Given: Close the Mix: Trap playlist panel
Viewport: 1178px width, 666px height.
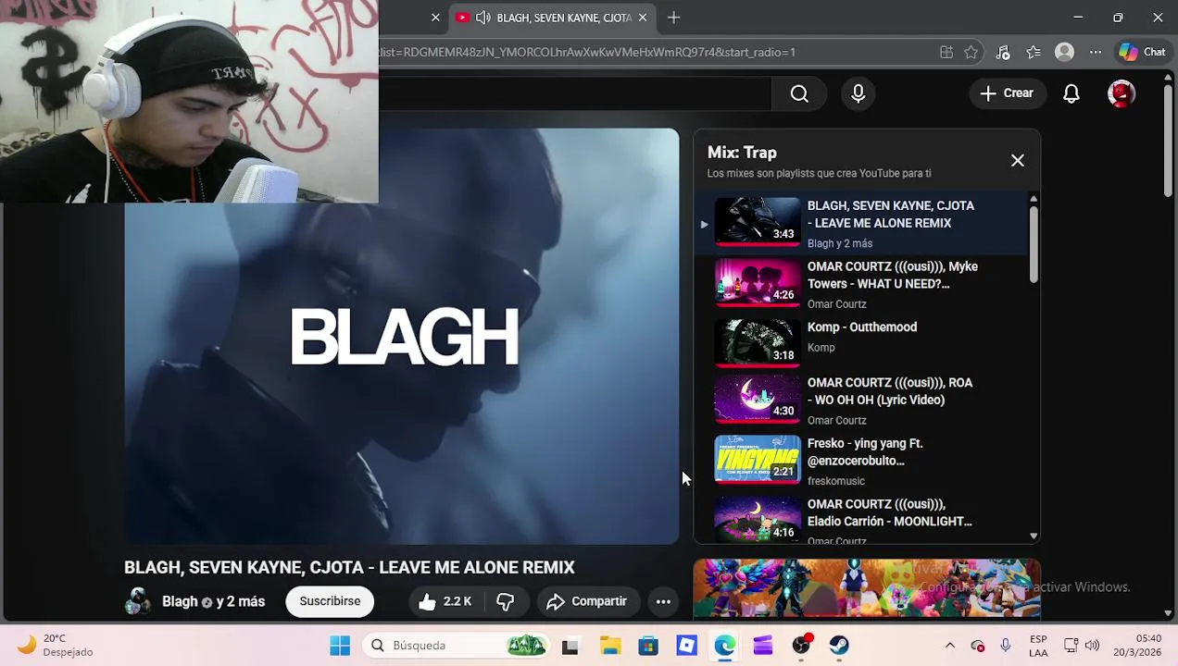Looking at the screenshot, I should coord(1018,161).
